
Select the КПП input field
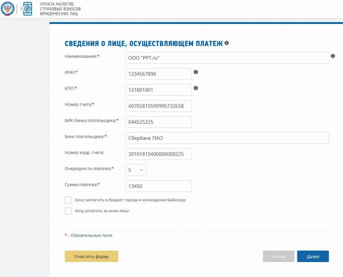158,90
